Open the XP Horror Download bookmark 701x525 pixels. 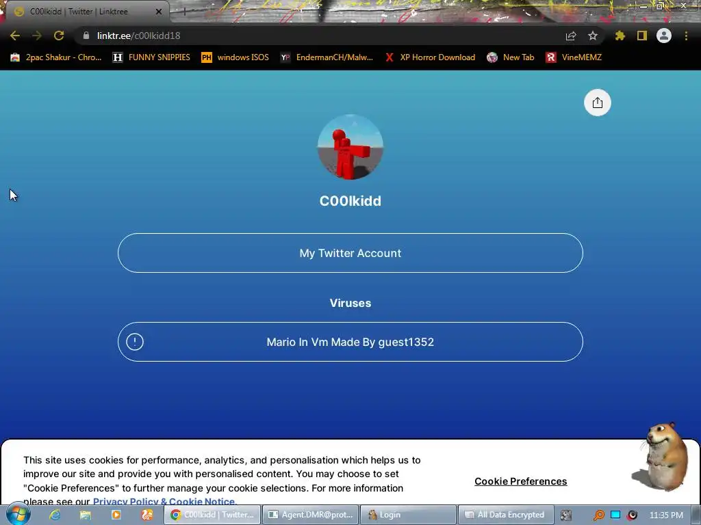[x=430, y=57]
